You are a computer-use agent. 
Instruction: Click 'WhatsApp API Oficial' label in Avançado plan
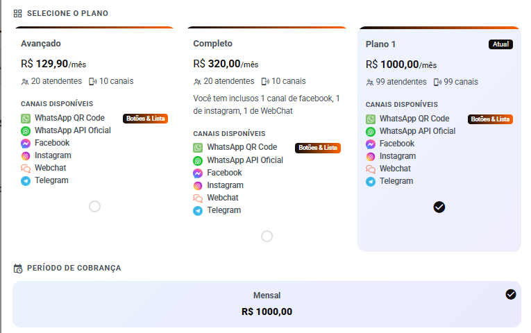73,130
